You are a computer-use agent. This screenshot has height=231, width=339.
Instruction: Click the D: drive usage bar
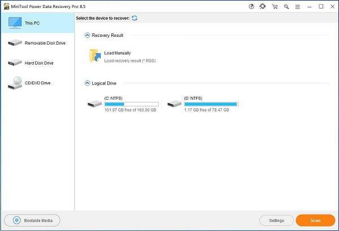(x=211, y=104)
